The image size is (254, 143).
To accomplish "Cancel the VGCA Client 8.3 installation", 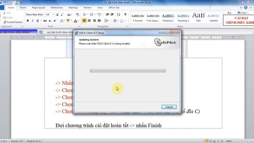I will click(169, 107).
